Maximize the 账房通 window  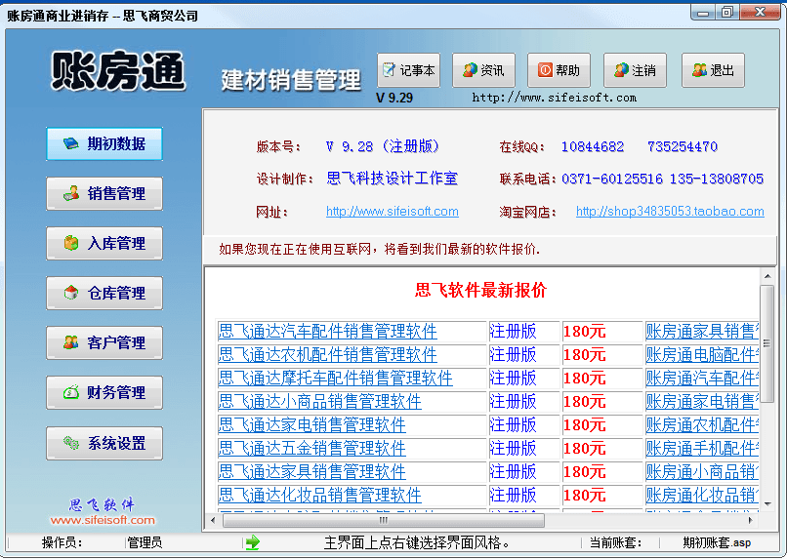[727, 12]
